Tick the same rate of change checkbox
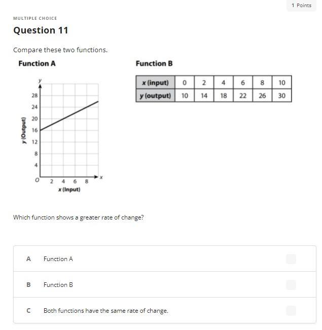322x330 pixels. (291, 311)
